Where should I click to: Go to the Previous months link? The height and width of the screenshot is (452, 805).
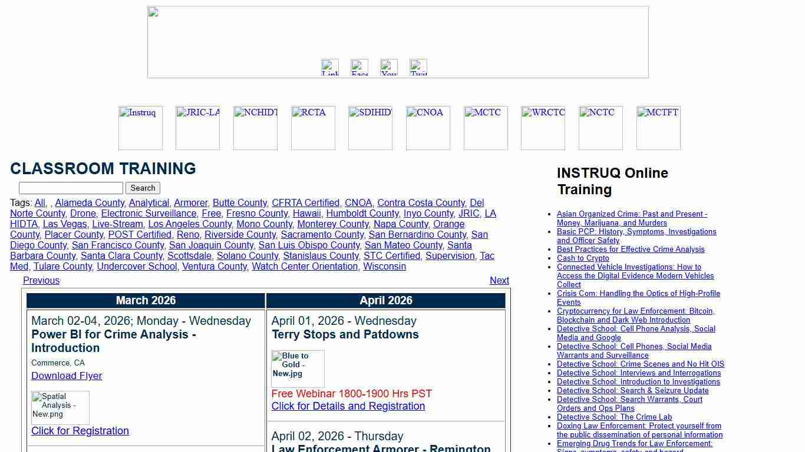(41, 281)
